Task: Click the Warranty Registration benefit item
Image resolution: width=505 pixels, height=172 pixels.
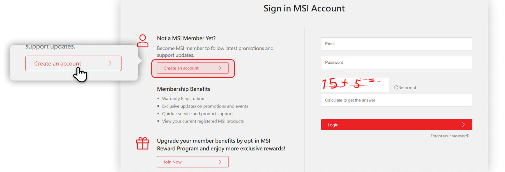Action: [183, 99]
